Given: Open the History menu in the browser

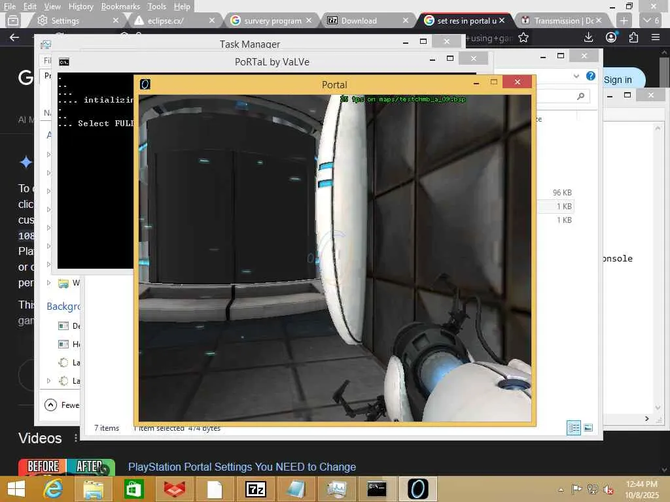Looking at the screenshot, I should click(x=80, y=7).
